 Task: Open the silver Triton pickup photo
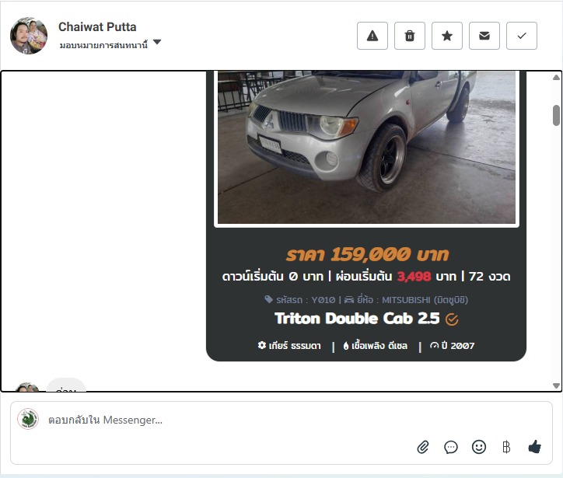(x=366, y=148)
